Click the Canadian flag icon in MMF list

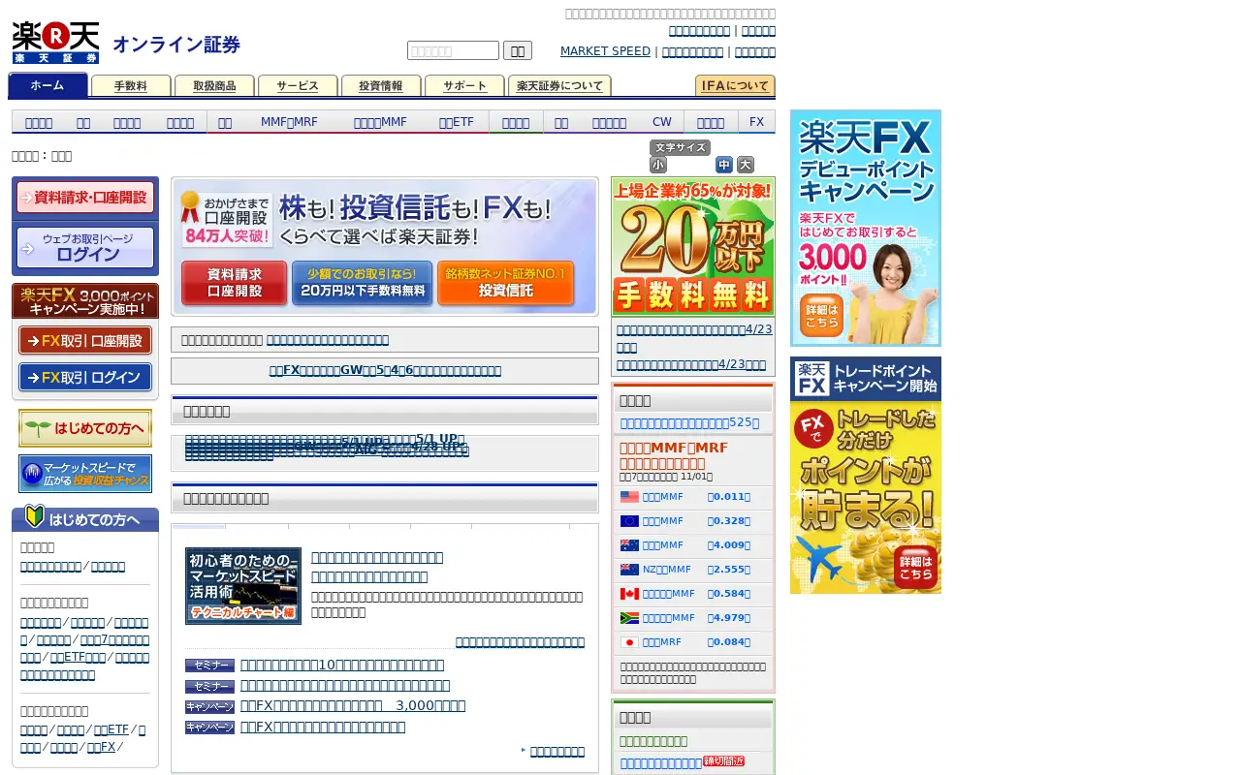click(629, 594)
